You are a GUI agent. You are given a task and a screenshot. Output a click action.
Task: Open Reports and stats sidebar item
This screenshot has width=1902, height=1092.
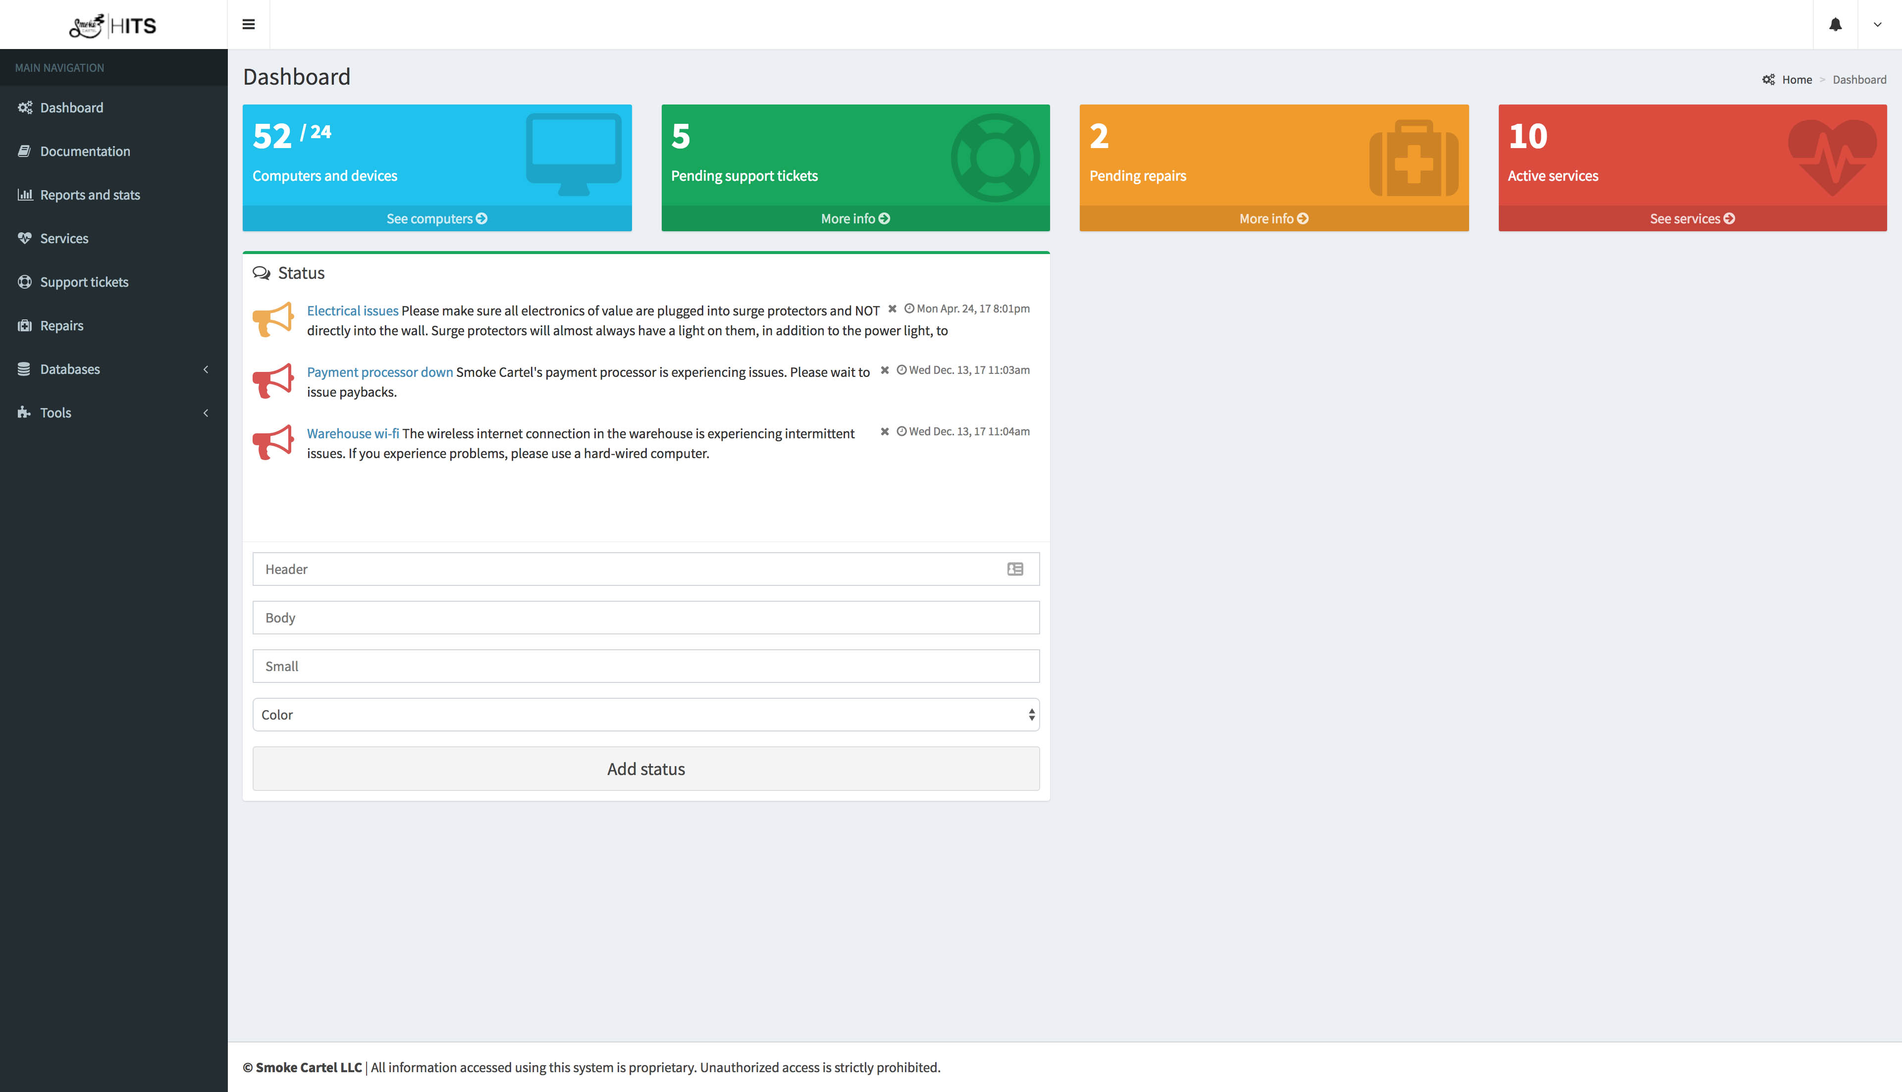pos(90,195)
